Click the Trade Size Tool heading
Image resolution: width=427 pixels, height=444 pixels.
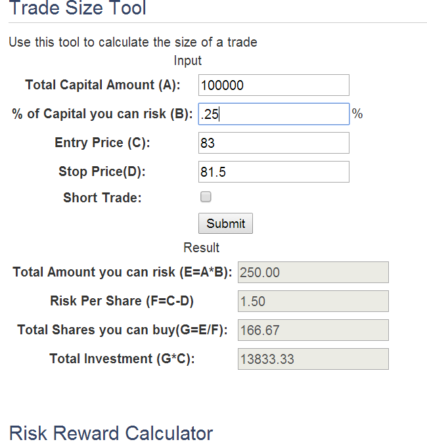[78, 9]
